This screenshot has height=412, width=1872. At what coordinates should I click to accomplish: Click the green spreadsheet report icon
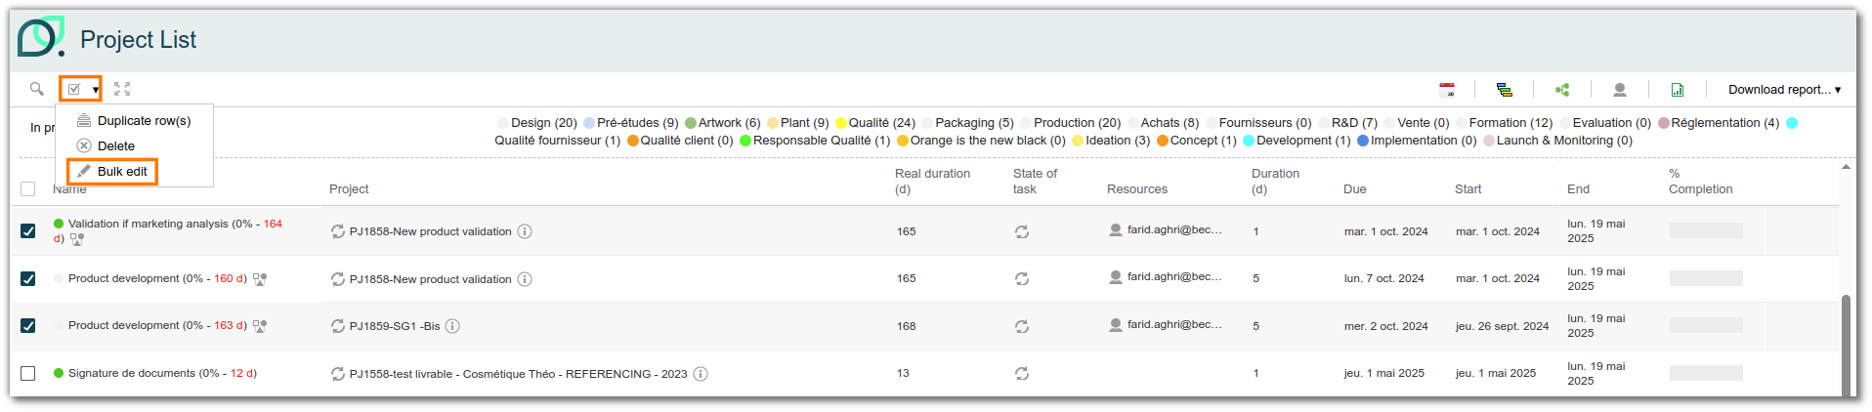point(1678,90)
